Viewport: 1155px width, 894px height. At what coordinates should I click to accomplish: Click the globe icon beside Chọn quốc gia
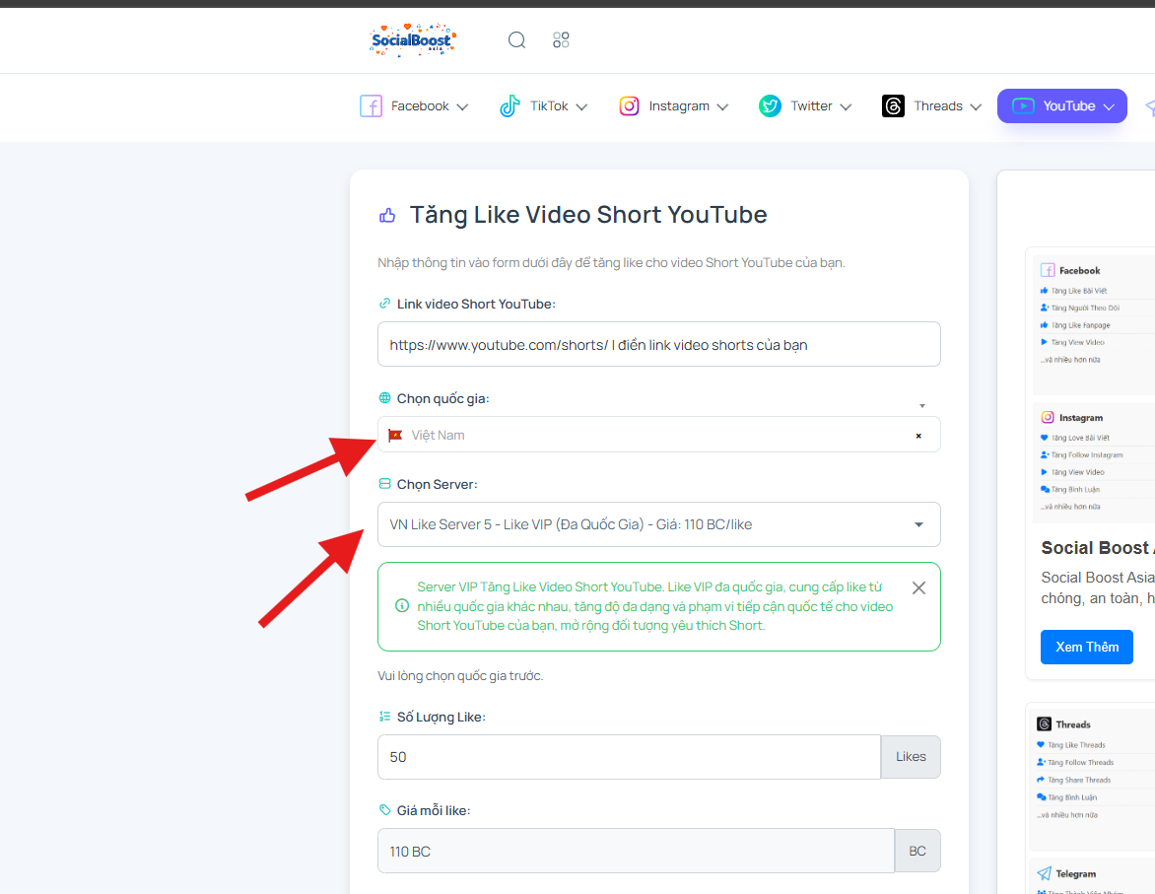pyautogui.click(x=384, y=398)
